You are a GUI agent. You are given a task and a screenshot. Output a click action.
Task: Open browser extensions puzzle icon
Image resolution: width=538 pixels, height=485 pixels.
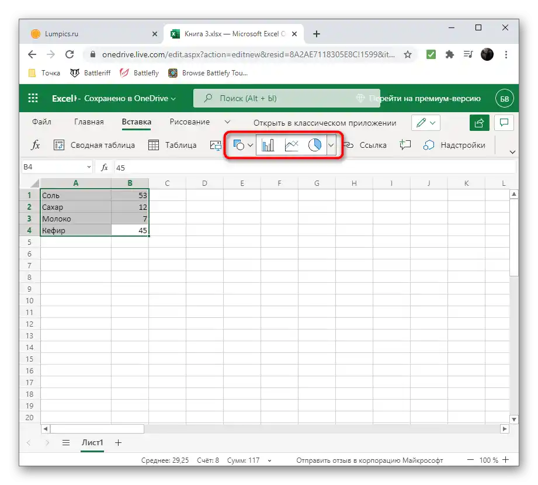(449, 54)
